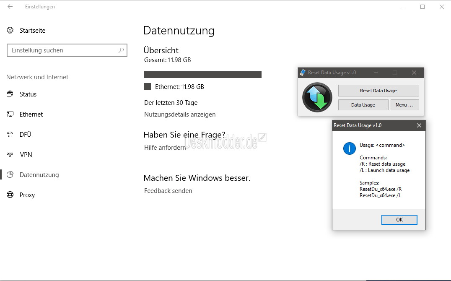The image size is (451, 281).
Task: Click the Ethernet data usage bar
Action: click(x=203, y=75)
